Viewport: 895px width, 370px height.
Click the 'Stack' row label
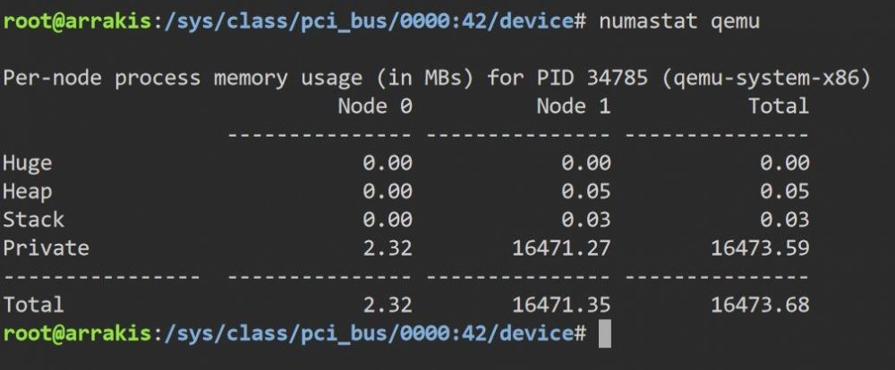pos(34,220)
